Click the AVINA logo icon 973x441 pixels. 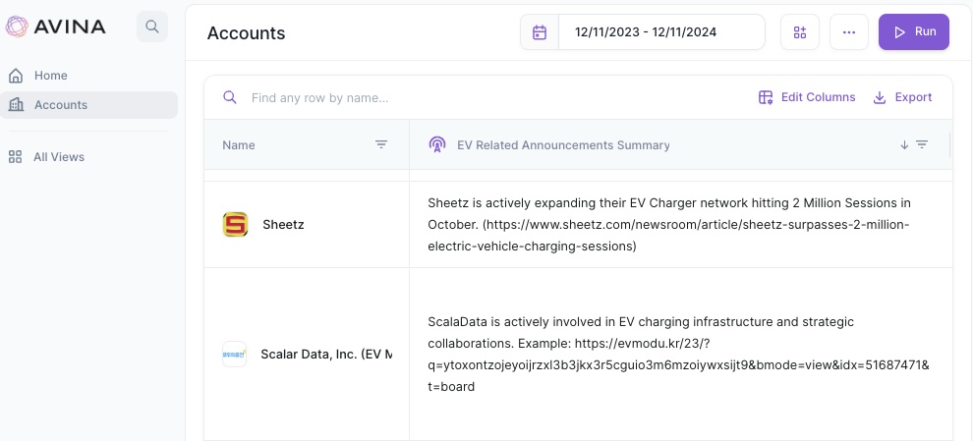(x=17, y=27)
